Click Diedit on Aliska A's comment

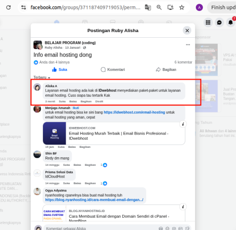coord(99,102)
